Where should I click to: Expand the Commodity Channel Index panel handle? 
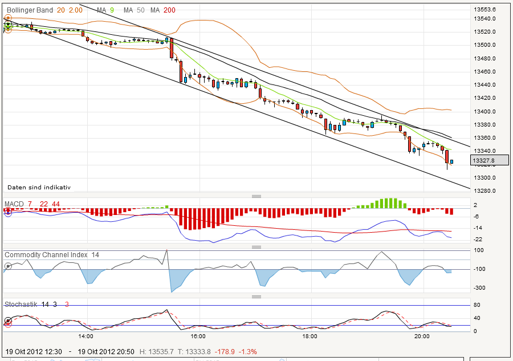coord(256,247)
